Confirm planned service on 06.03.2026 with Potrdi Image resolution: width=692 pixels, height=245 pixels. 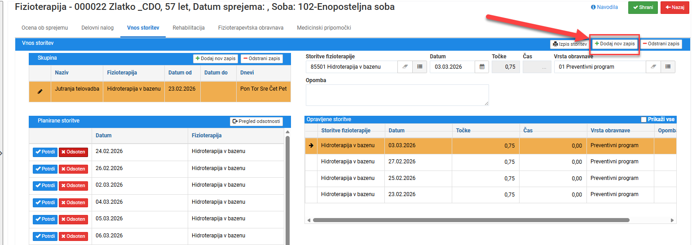click(45, 236)
